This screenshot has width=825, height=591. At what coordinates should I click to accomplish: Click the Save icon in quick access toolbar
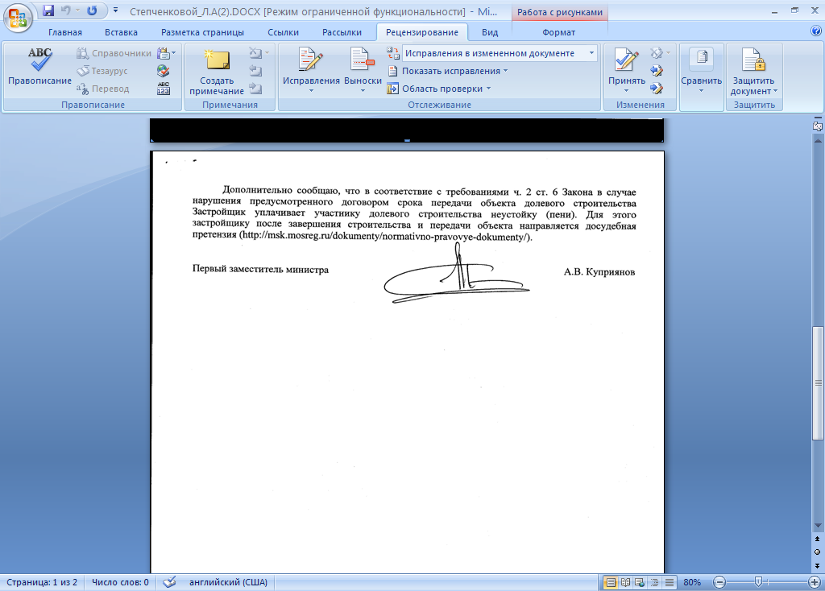click(48, 10)
